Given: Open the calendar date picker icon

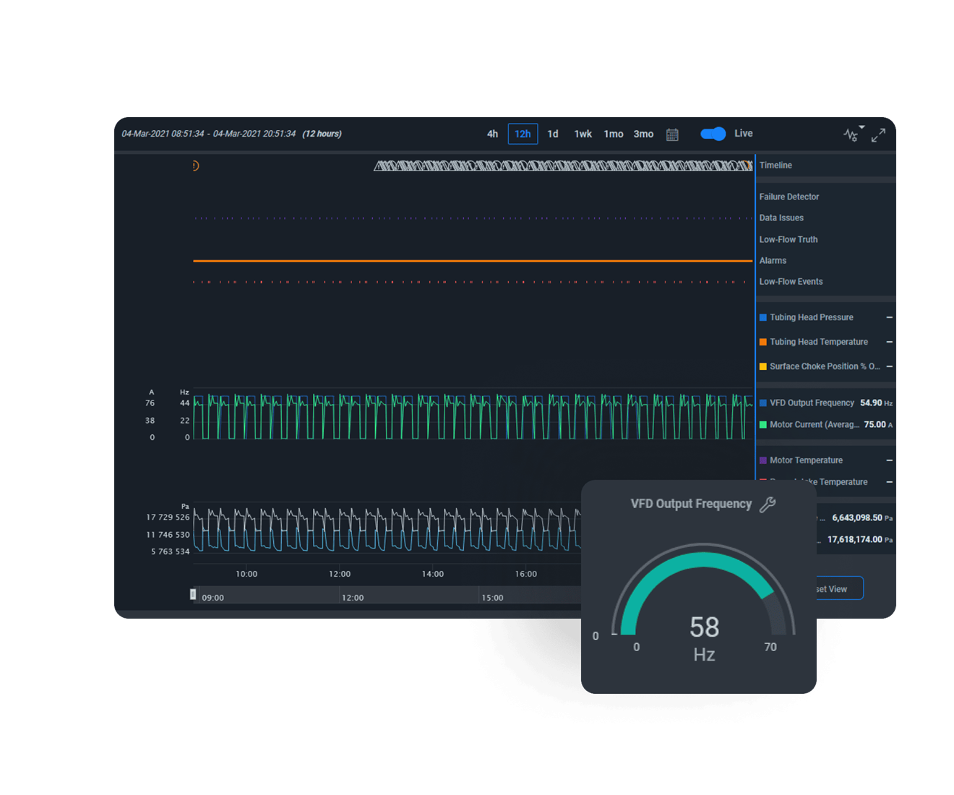Looking at the screenshot, I should point(672,134).
